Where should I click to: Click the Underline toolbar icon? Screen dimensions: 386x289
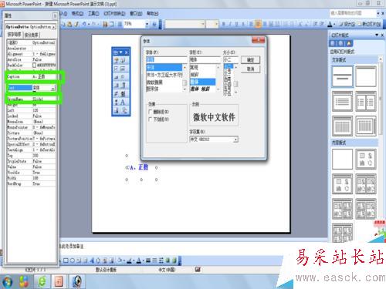[236, 24]
